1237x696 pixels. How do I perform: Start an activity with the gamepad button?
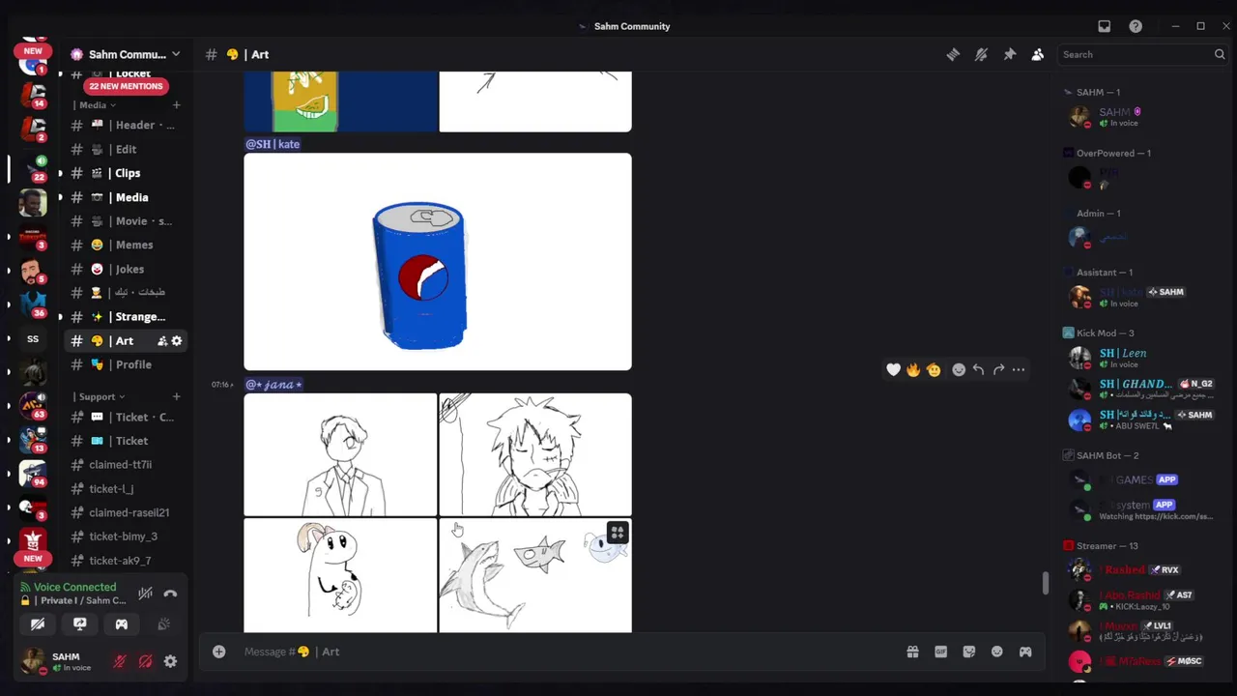[x=122, y=624]
